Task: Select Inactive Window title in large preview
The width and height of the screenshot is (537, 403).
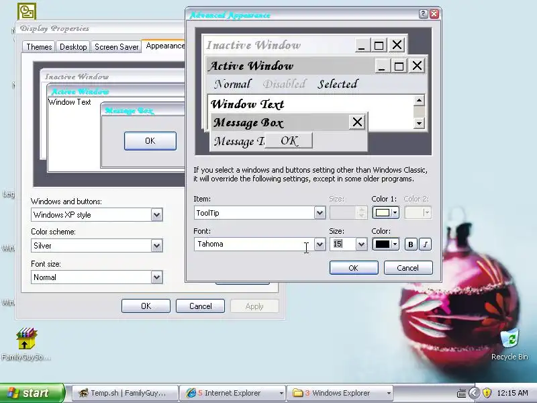Action: tap(254, 45)
